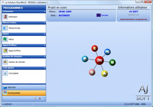Viewport: 153px width, 107px height.
Task: Click the Métré list label
Action: (11, 39)
